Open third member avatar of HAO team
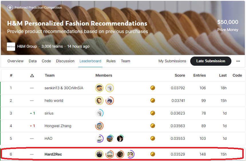Screen dimensions: 246x161 (x=120, y=139)
